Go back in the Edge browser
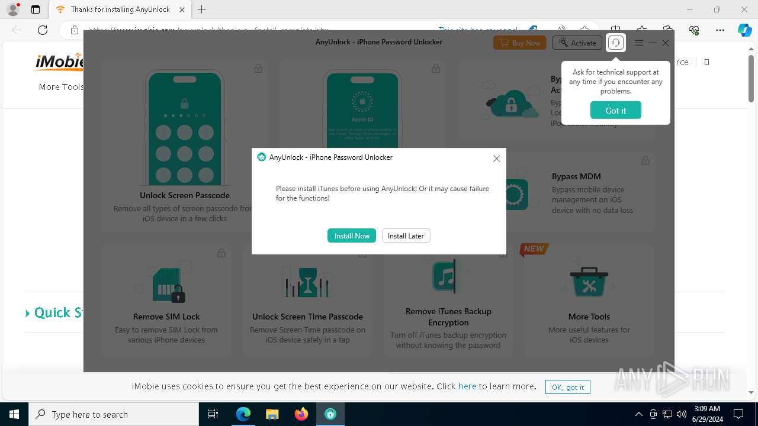 [17, 30]
